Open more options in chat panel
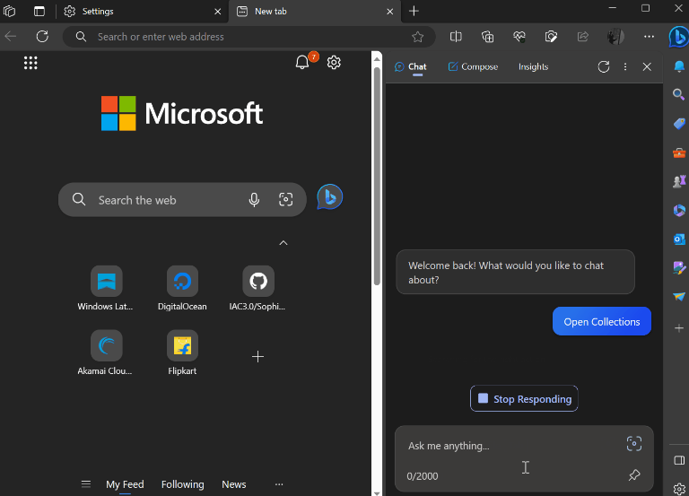The width and height of the screenshot is (689, 496). click(x=625, y=66)
